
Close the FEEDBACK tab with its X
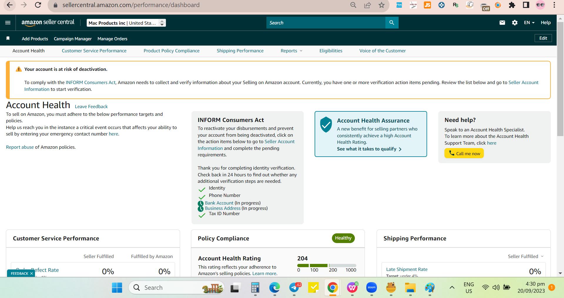pyautogui.click(x=31, y=274)
